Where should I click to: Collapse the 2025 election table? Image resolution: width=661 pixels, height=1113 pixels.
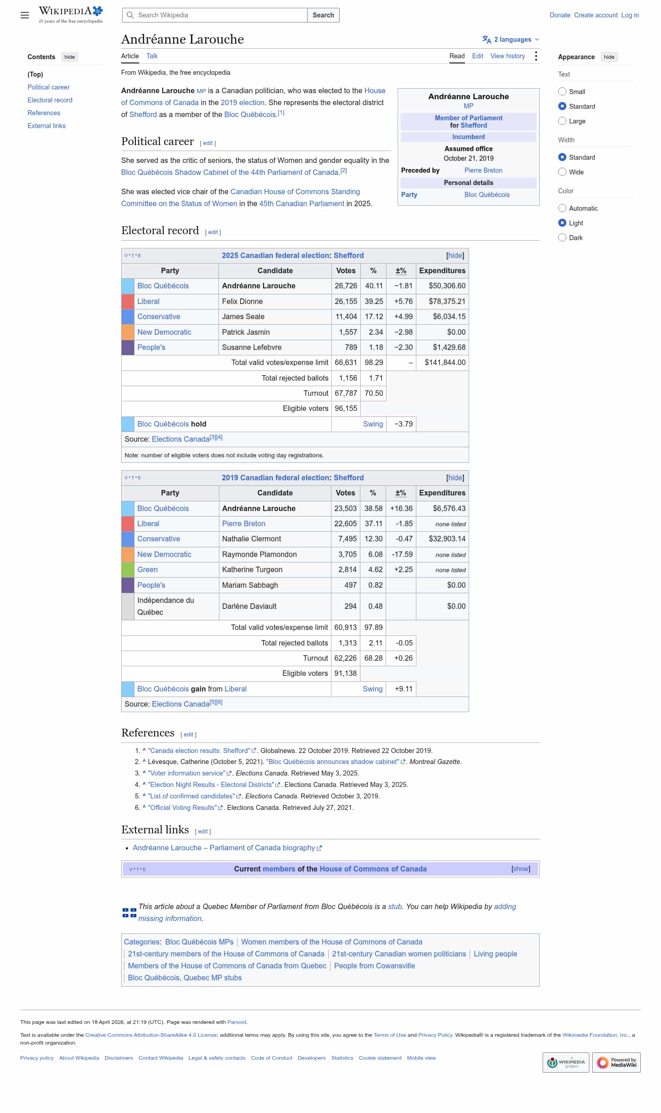tap(455, 255)
